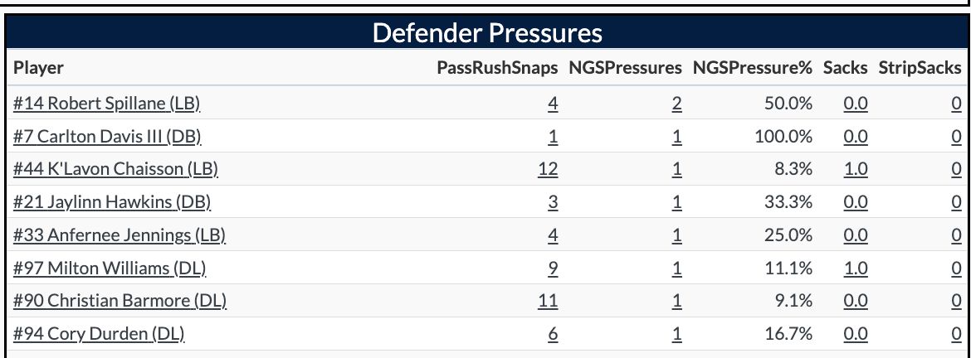The image size is (971, 358).
Task: Select Cory Durden player link
Action: [x=99, y=334]
